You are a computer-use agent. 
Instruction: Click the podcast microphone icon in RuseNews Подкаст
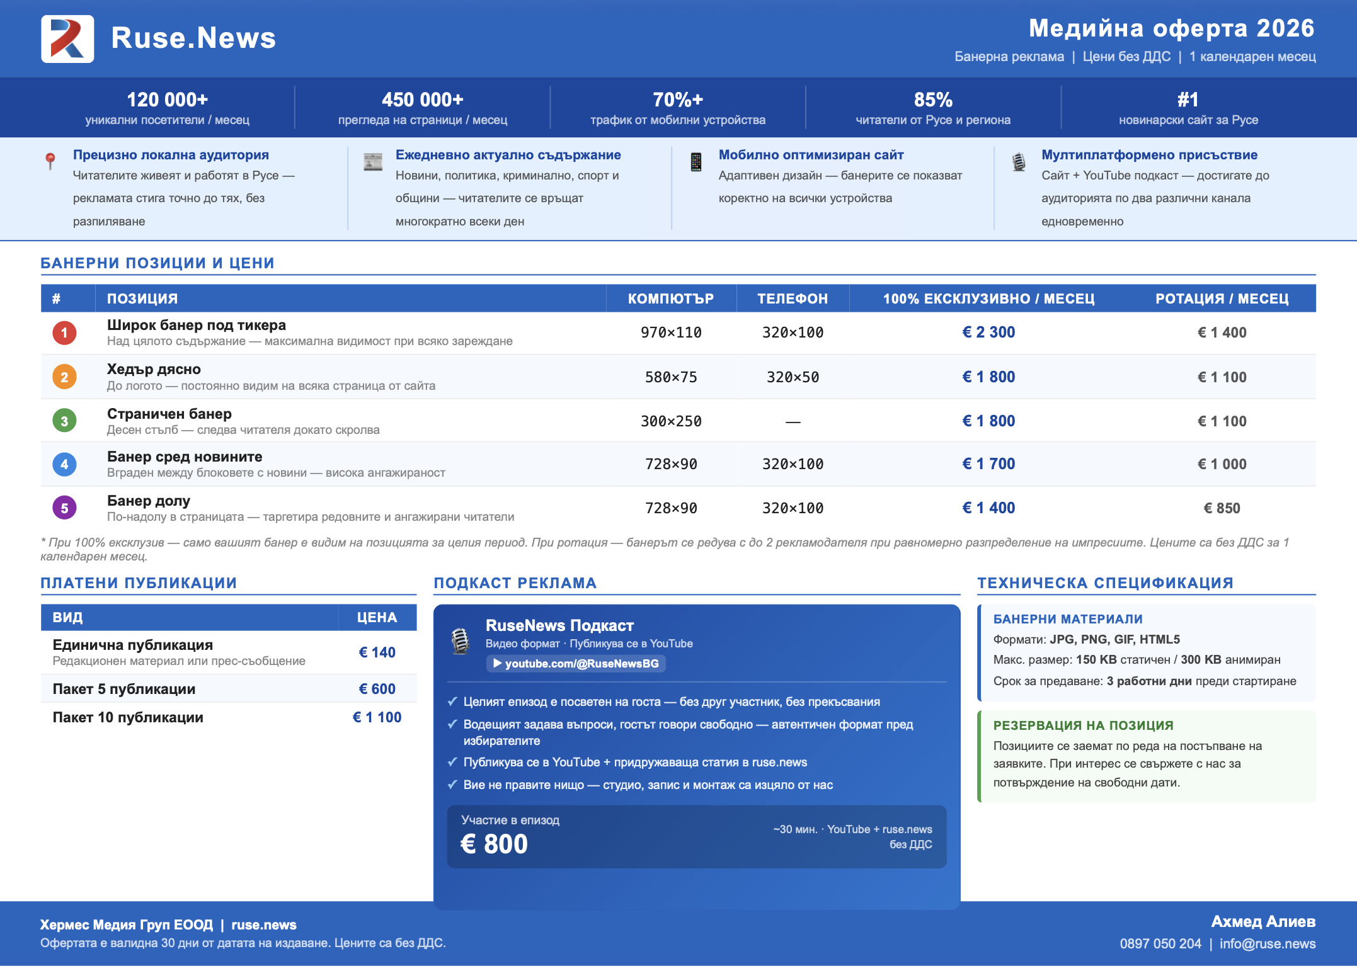461,641
